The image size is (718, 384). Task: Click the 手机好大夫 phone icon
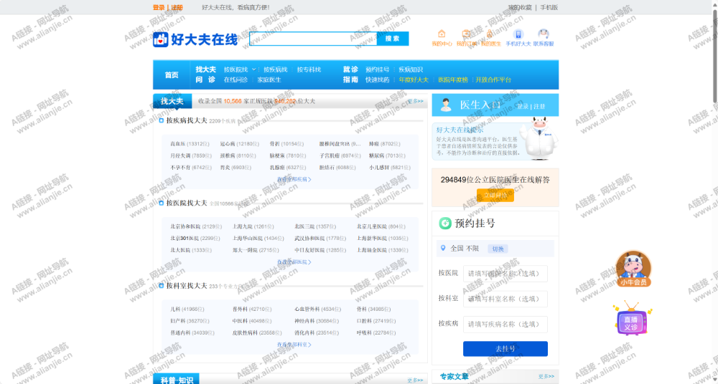click(x=518, y=34)
